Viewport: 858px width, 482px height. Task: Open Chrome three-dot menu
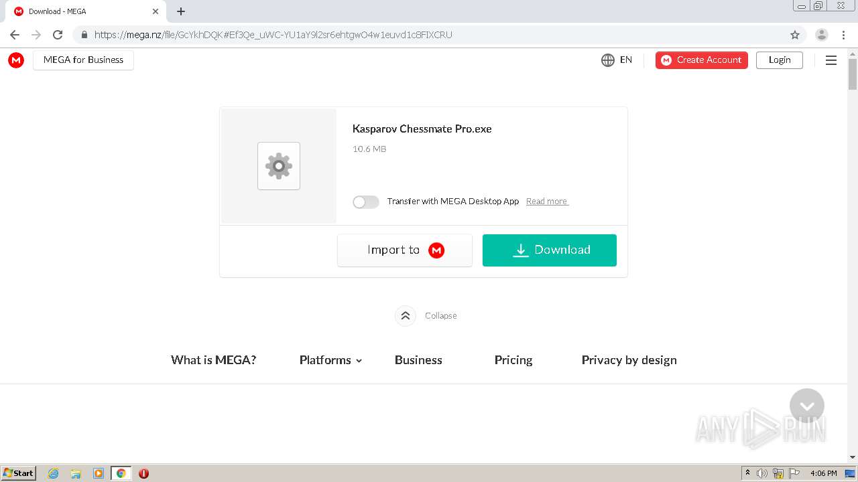843,35
